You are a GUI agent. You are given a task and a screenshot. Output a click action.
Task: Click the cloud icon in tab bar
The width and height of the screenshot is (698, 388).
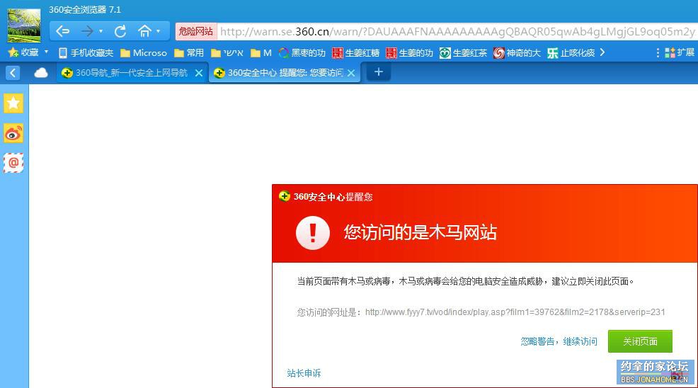[x=41, y=73]
